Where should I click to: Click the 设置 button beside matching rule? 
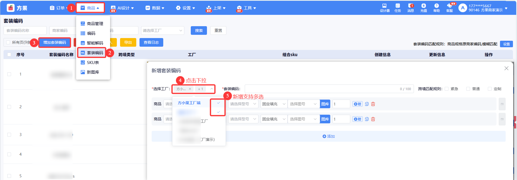(506, 44)
